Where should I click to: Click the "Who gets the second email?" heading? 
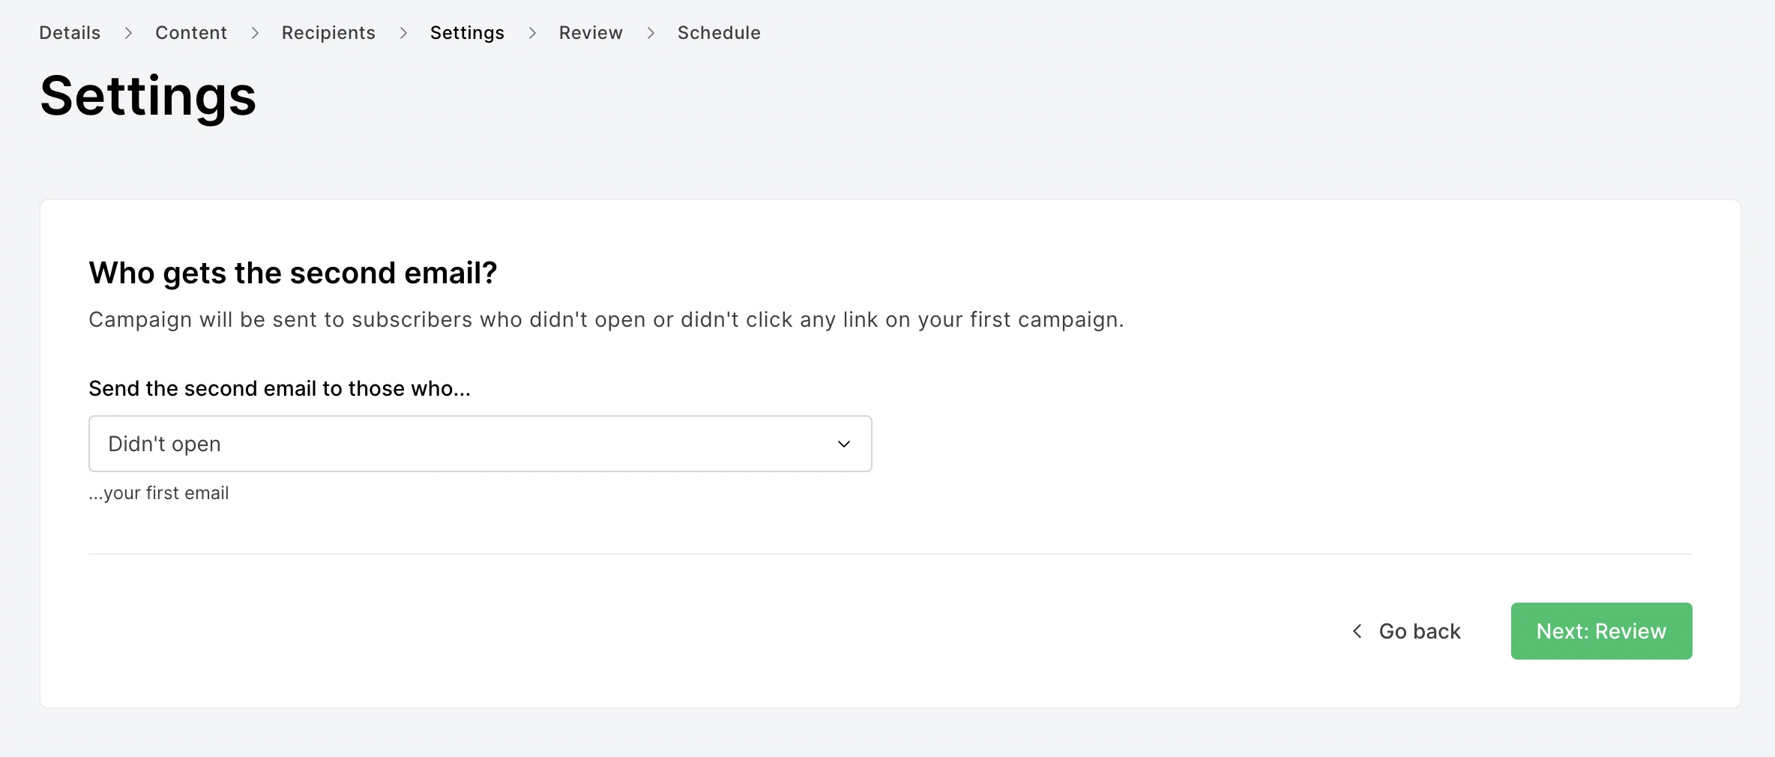(292, 273)
